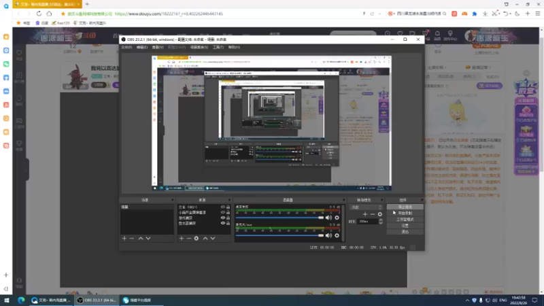Viewport: 544px width, 306px height.
Task: Open OBS File menu
Action: click(126, 47)
